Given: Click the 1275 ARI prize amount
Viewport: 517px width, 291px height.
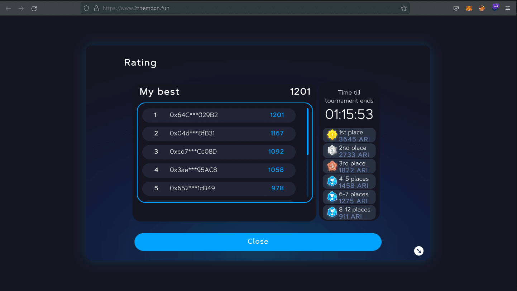Looking at the screenshot, I should 354,201.
